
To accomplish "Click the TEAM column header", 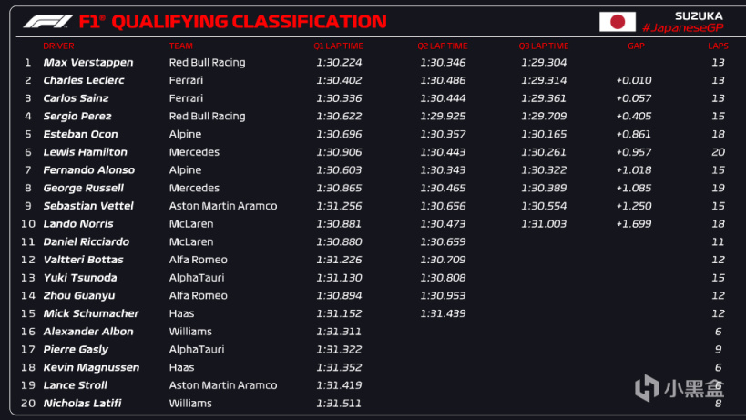I will pos(180,46).
